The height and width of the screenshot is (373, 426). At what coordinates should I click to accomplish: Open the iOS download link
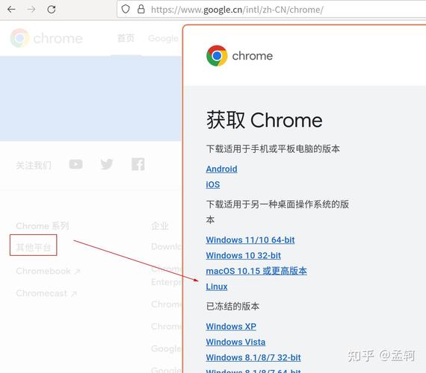(213, 184)
